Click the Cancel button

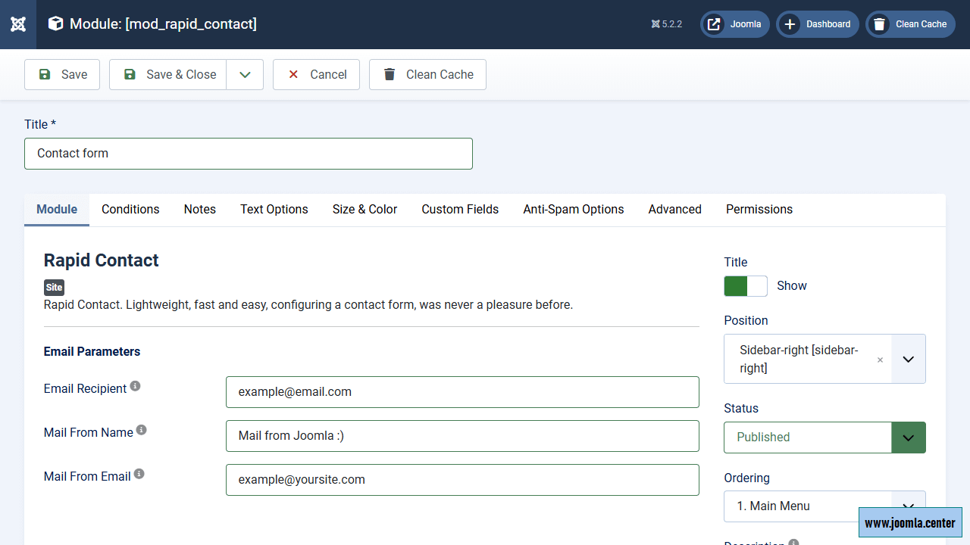[x=316, y=74]
